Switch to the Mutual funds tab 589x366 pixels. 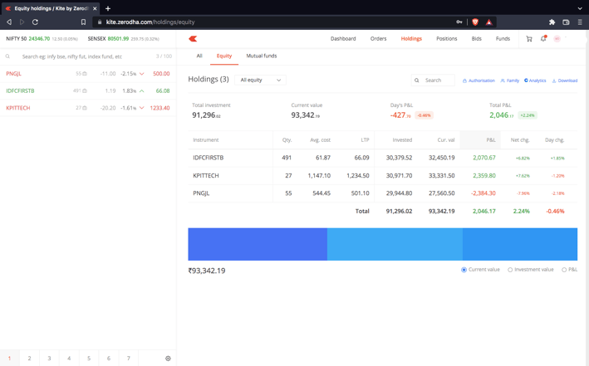[x=262, y=56]
